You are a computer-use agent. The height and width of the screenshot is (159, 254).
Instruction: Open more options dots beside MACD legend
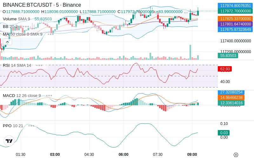point(49,96)
